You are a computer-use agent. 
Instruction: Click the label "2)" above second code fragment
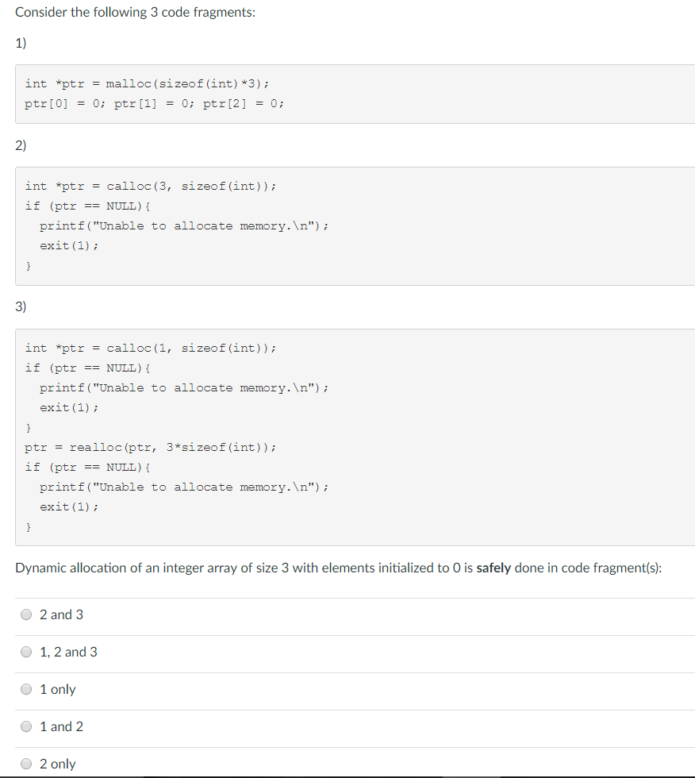coord(19,145)
